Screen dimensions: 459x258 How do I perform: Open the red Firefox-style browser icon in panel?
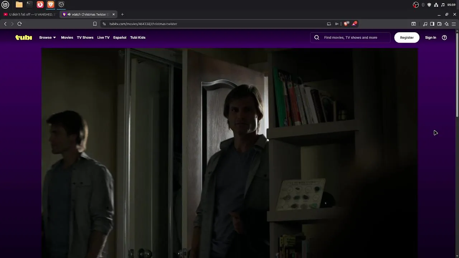pyautogui.click(x=40, y=5)
